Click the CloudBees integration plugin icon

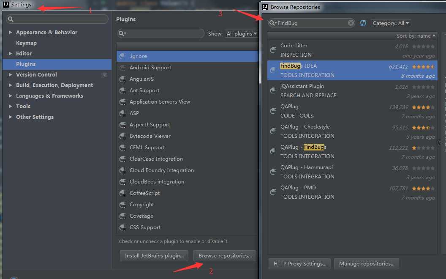pyautogui.click(x=122, y=181)
